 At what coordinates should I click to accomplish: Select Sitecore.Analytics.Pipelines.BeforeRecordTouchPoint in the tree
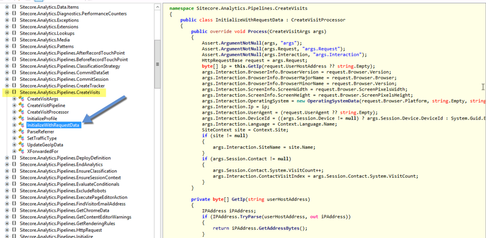tap(74, 59)
